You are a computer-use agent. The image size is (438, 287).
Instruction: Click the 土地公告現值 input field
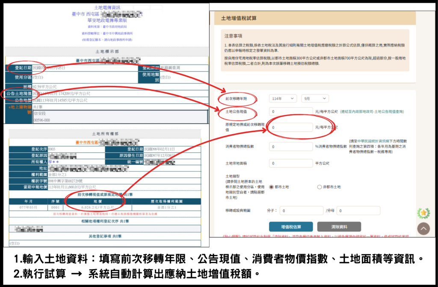point(290,112)
